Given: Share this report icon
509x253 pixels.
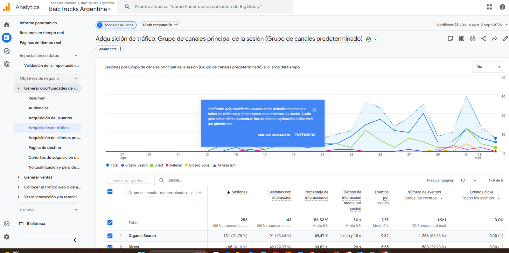Looking at the screenshot, I should (x=483, y=38).
